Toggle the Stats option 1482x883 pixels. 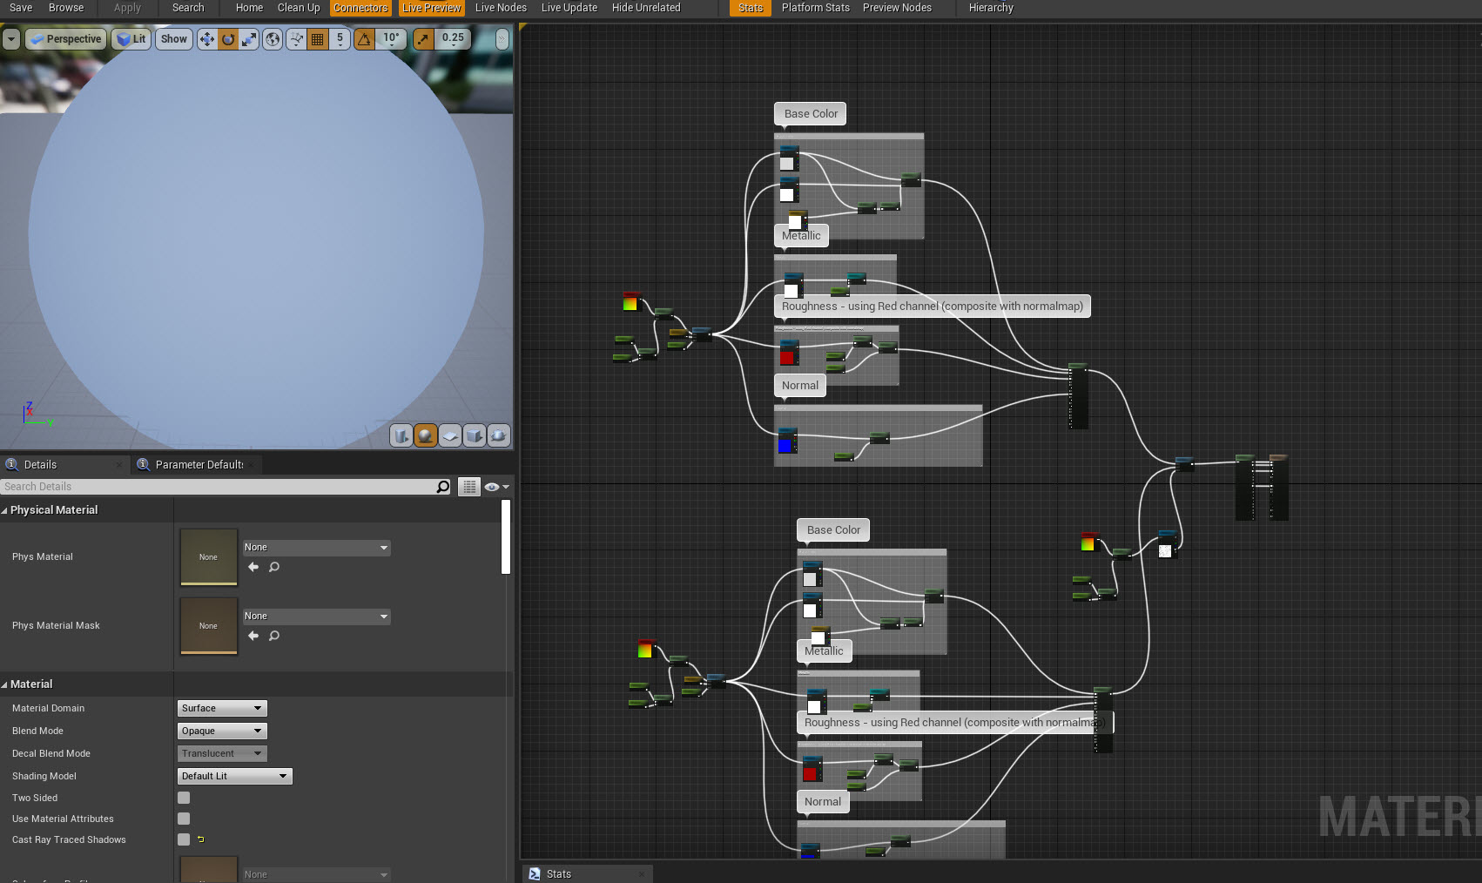pyautogui.click(x=751, y=8)
